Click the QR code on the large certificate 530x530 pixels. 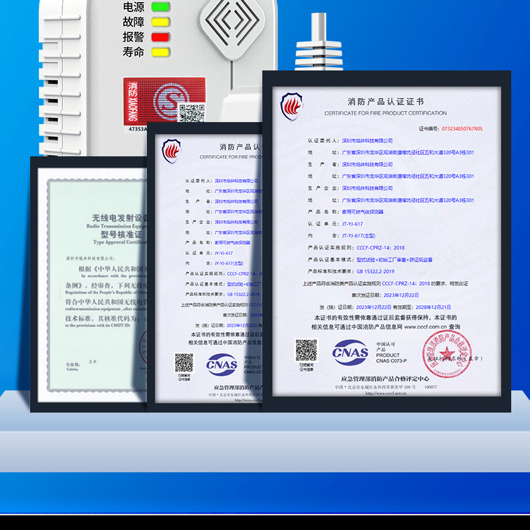point(307,350)
